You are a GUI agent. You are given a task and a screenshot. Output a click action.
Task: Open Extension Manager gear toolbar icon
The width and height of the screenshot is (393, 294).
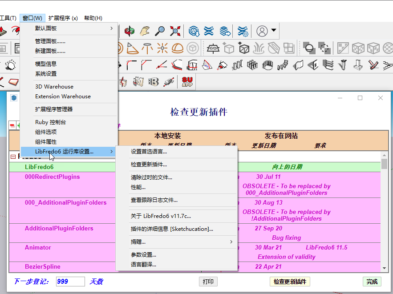[x=242, y=31]
